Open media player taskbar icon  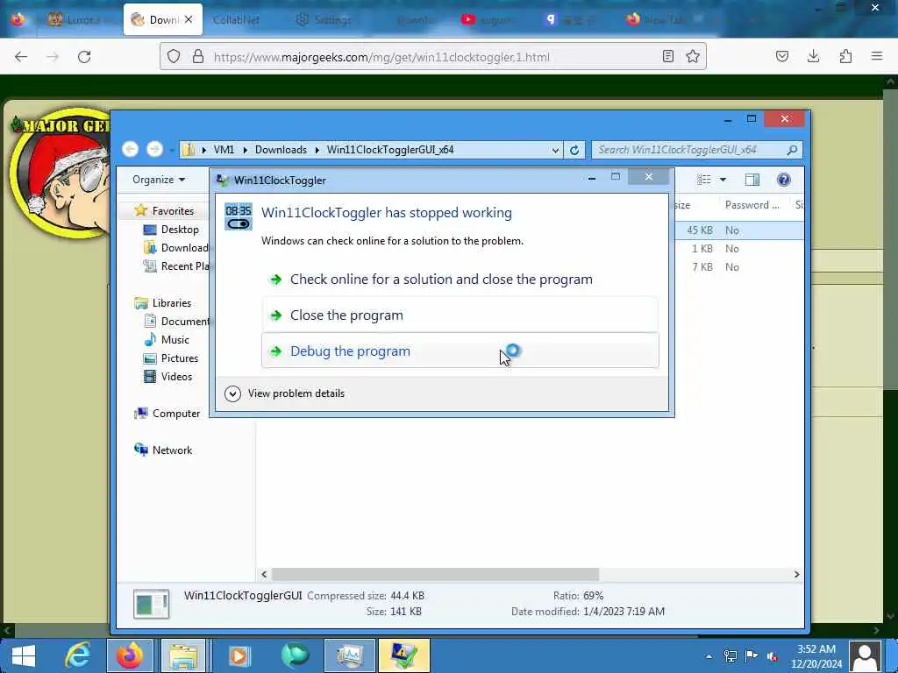pos(239,655)
